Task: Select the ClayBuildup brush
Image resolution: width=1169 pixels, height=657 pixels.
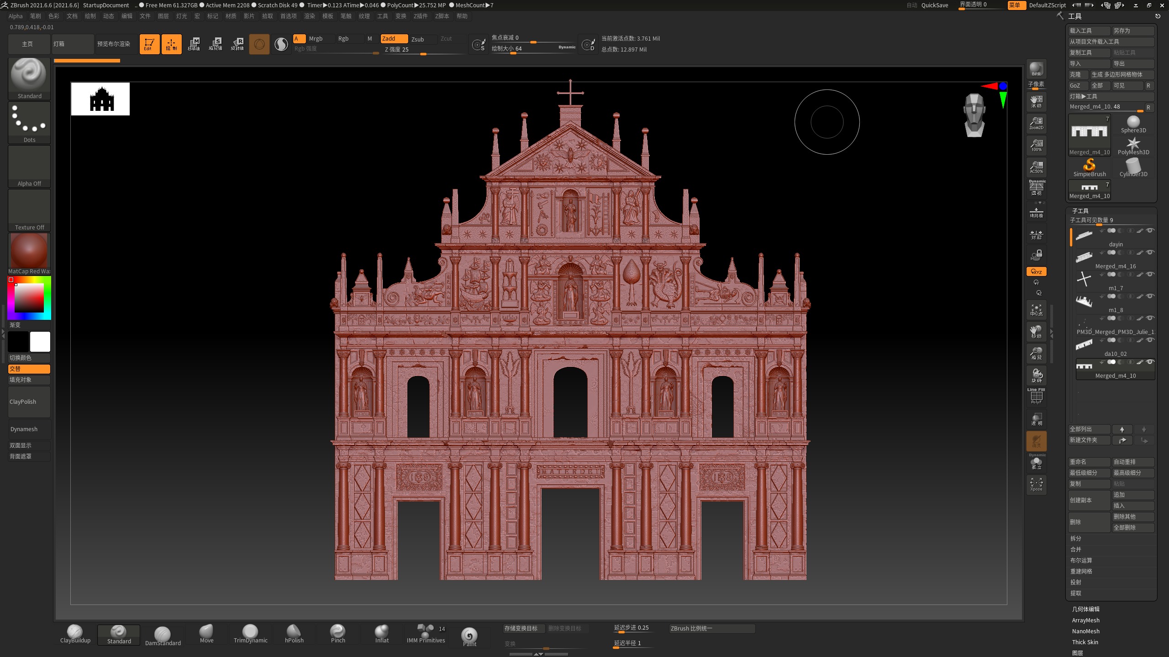Action: point(75,634)
